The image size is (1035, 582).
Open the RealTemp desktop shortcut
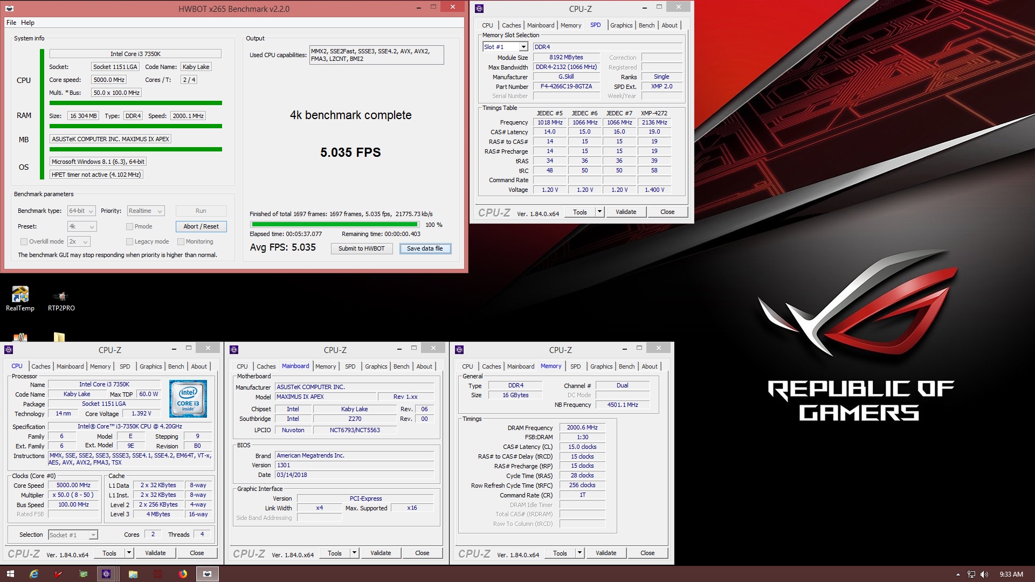pyautogui.click(x=20, y=299)
